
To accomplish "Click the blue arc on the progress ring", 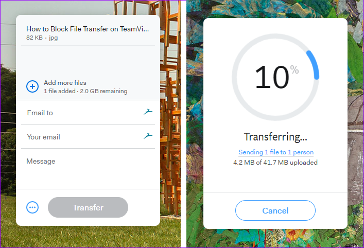I will click(x=314, y=64).
